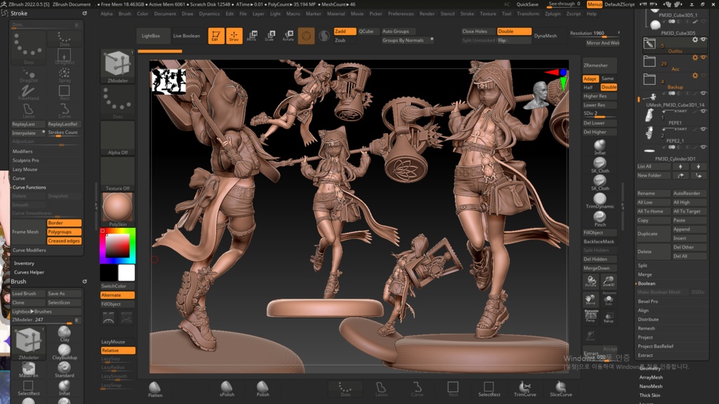This screenshot has height=404, width=719.
Task: Toggle Border in Frame Mesh
Action: coord(64,223)
